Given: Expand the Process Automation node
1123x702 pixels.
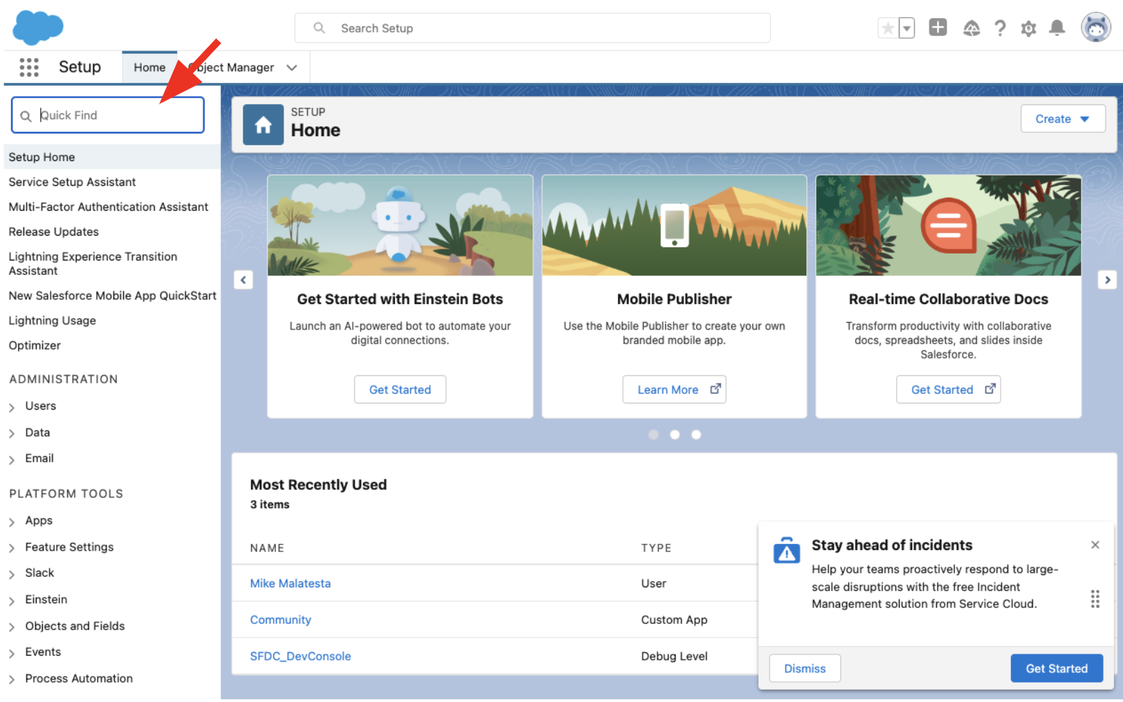Looking at the screenshot, I should click(x=12, y=679).
